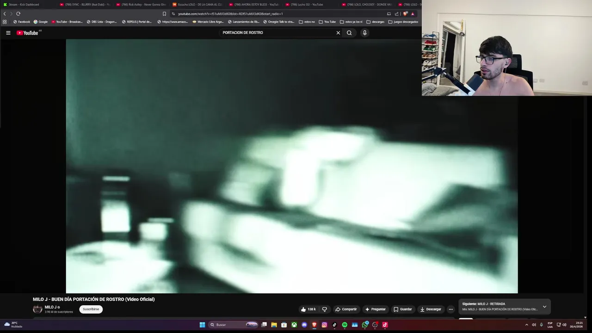
Task: Open the Preguntar AI button
Action: (x=375, y=309)
